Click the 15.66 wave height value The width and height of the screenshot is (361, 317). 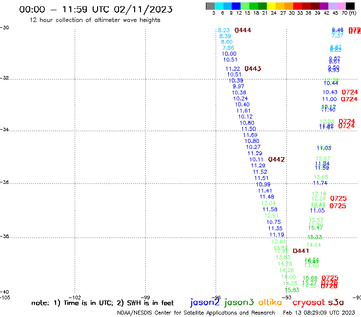coord(310,278)
